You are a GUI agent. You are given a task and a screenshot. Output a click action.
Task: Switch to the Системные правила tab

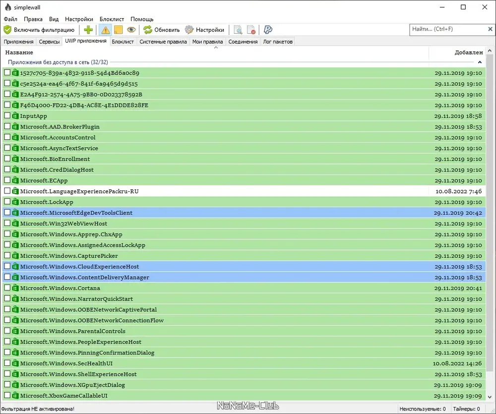[163, 42]
